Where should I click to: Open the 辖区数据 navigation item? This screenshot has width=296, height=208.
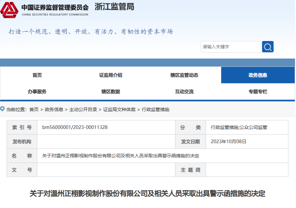pyautogui.click(x=111, y=92)
